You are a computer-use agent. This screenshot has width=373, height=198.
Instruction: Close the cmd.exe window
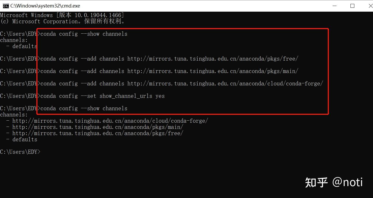370,6
